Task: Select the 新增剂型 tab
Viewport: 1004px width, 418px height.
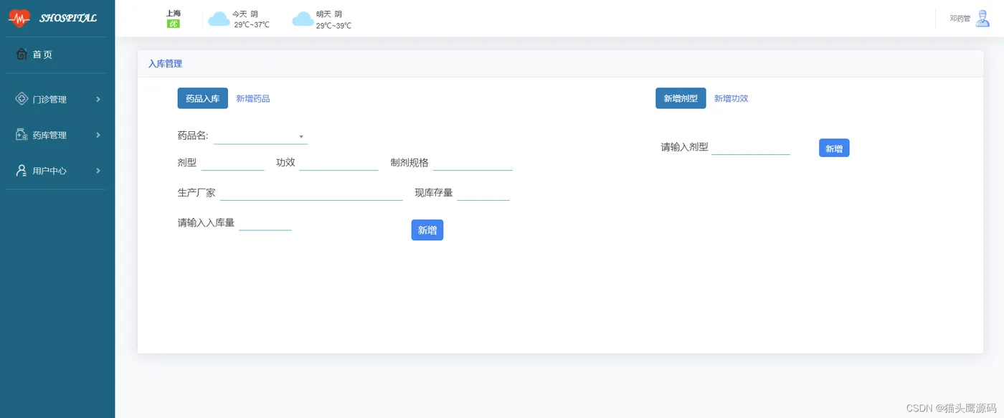Action: coord(681,98)
